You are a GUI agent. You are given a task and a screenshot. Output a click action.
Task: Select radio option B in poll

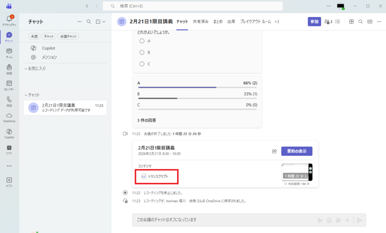point(142,52)
